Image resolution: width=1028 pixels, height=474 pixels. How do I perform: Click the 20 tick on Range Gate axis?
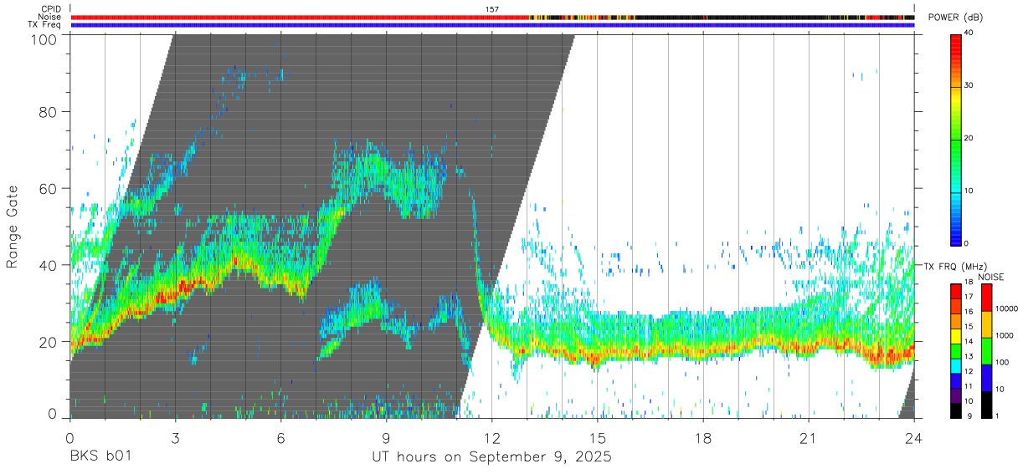click(49, 342)
